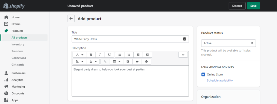
Task: Click the Discounts badge icon
Action: pos(6,93)
